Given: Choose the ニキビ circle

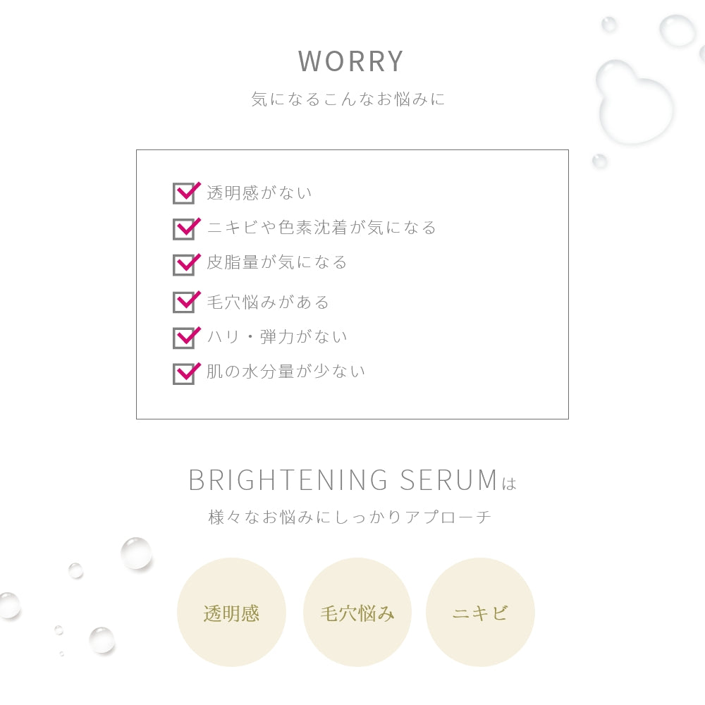Looking at the screenshot, I should (x=480, y=613).
